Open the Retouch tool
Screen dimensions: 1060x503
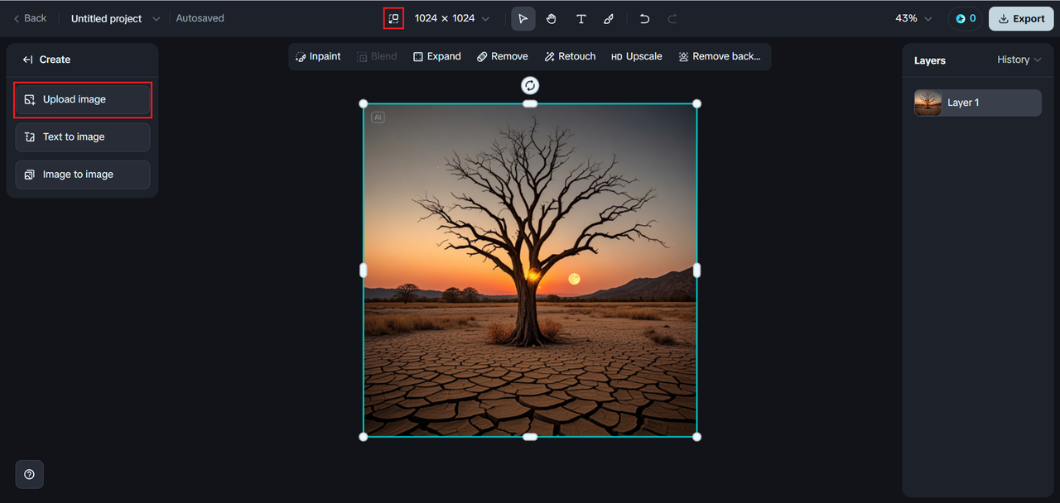click(570, 56)
